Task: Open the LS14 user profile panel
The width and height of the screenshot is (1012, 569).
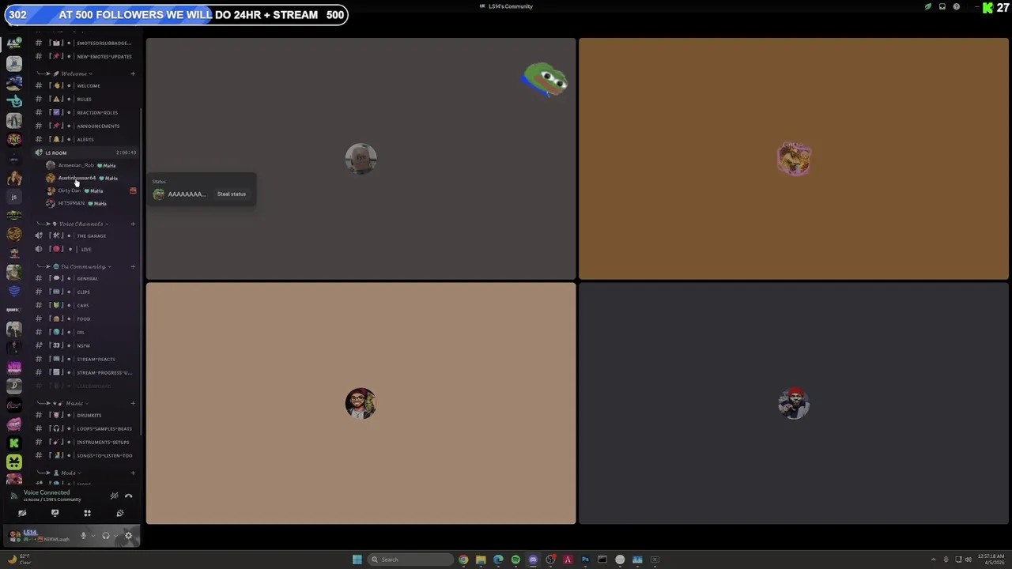Action: (41, 535)
